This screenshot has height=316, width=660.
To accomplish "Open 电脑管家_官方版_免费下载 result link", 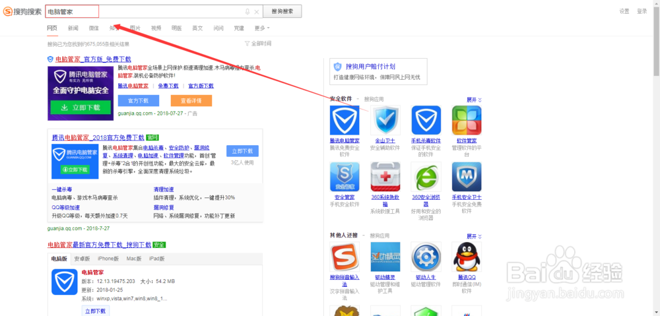I will 93,59.
